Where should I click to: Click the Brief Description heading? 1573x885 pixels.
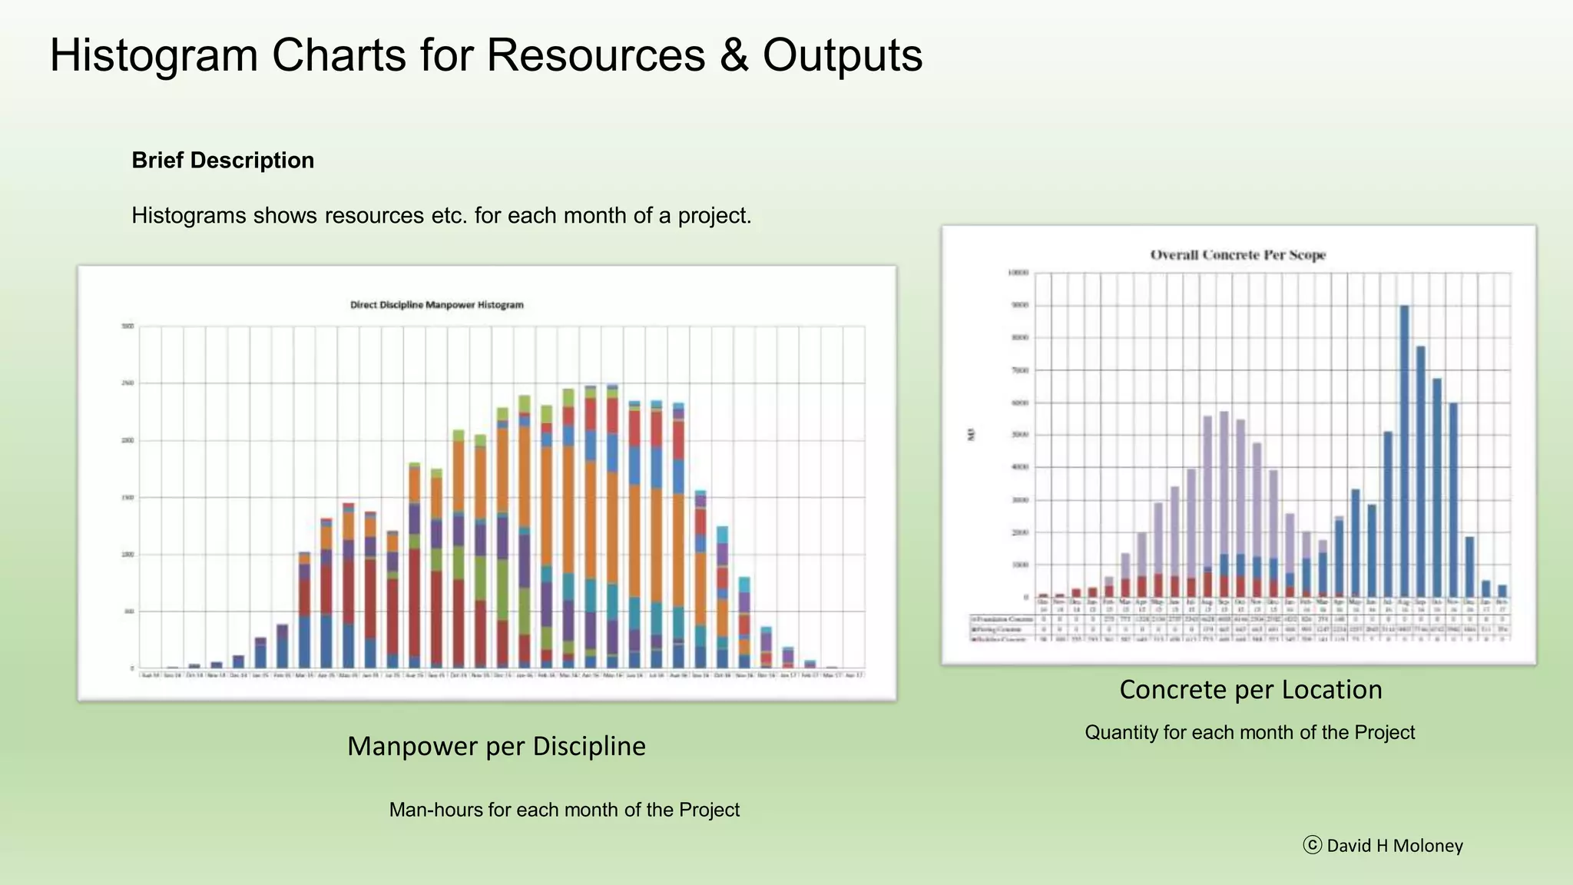223,161
